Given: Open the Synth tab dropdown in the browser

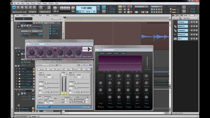Looking at the screenshot, I should 189,15.
